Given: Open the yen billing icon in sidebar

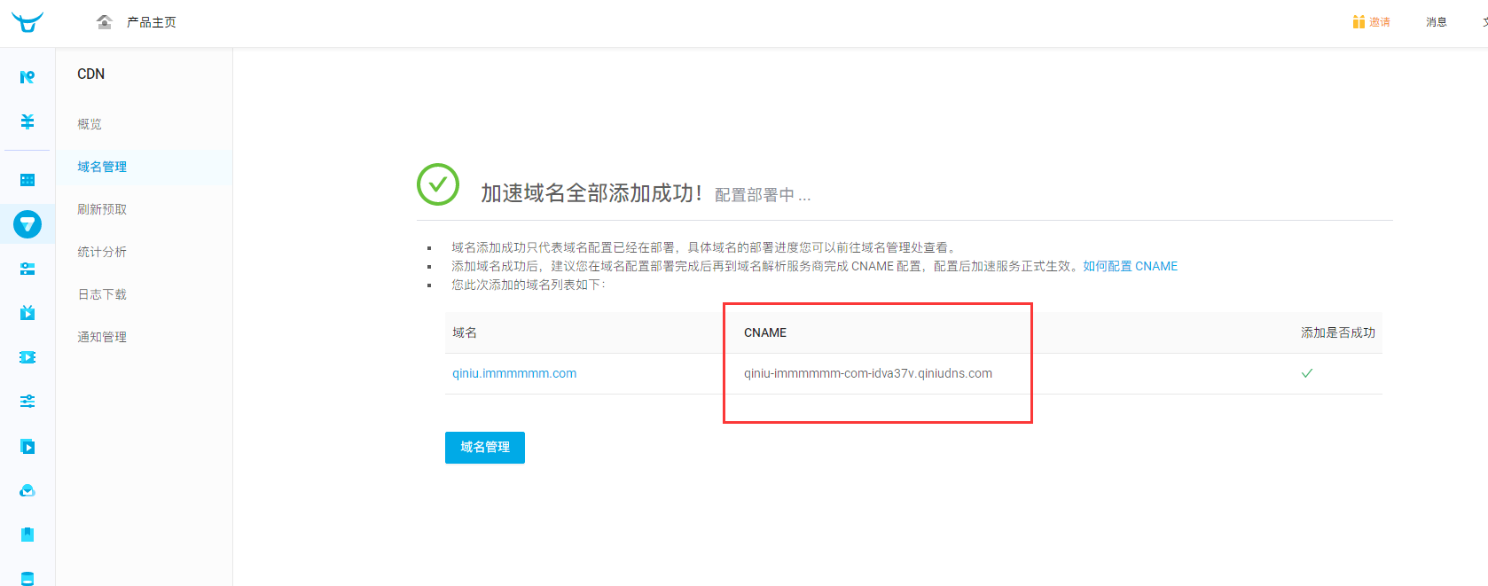Looking at the screenshot, I should click(x=27, y=121).
